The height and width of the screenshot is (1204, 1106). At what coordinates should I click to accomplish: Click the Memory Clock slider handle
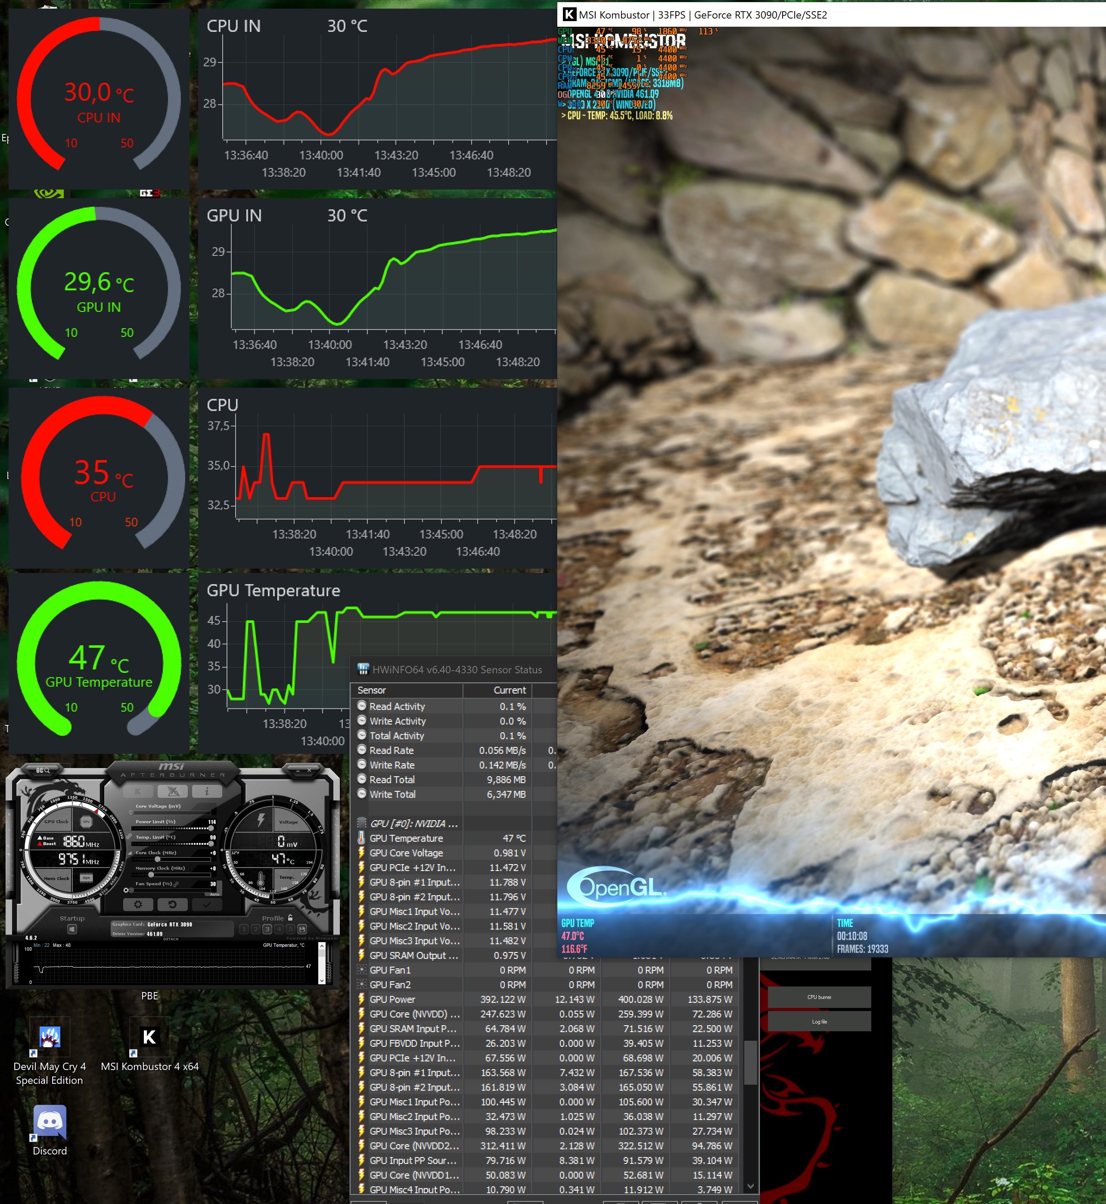click(x=151, y=875)
